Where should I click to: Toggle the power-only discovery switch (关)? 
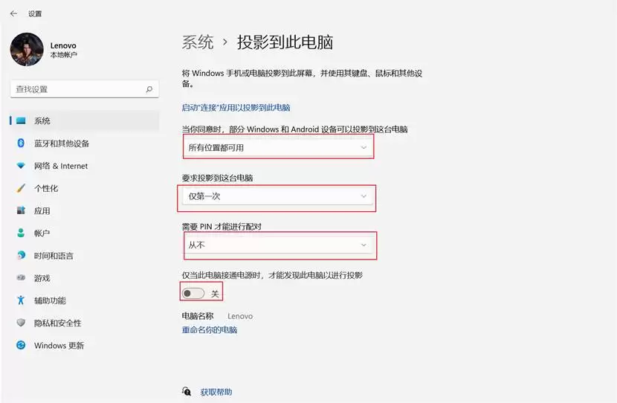coord(193,293)
